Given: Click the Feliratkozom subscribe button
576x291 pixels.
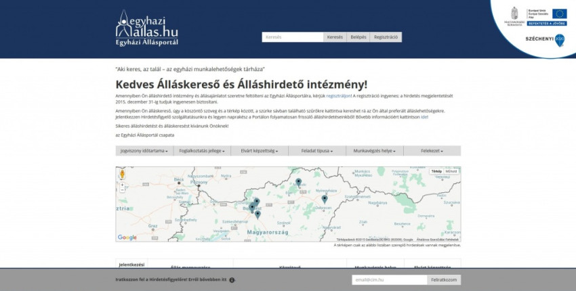Looking at the screenshot, I should [x=445, y=279].
